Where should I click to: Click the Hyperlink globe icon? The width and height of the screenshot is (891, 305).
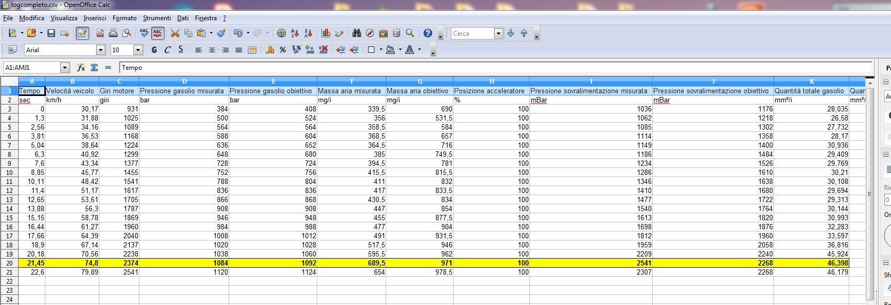(x=282, y=33)
